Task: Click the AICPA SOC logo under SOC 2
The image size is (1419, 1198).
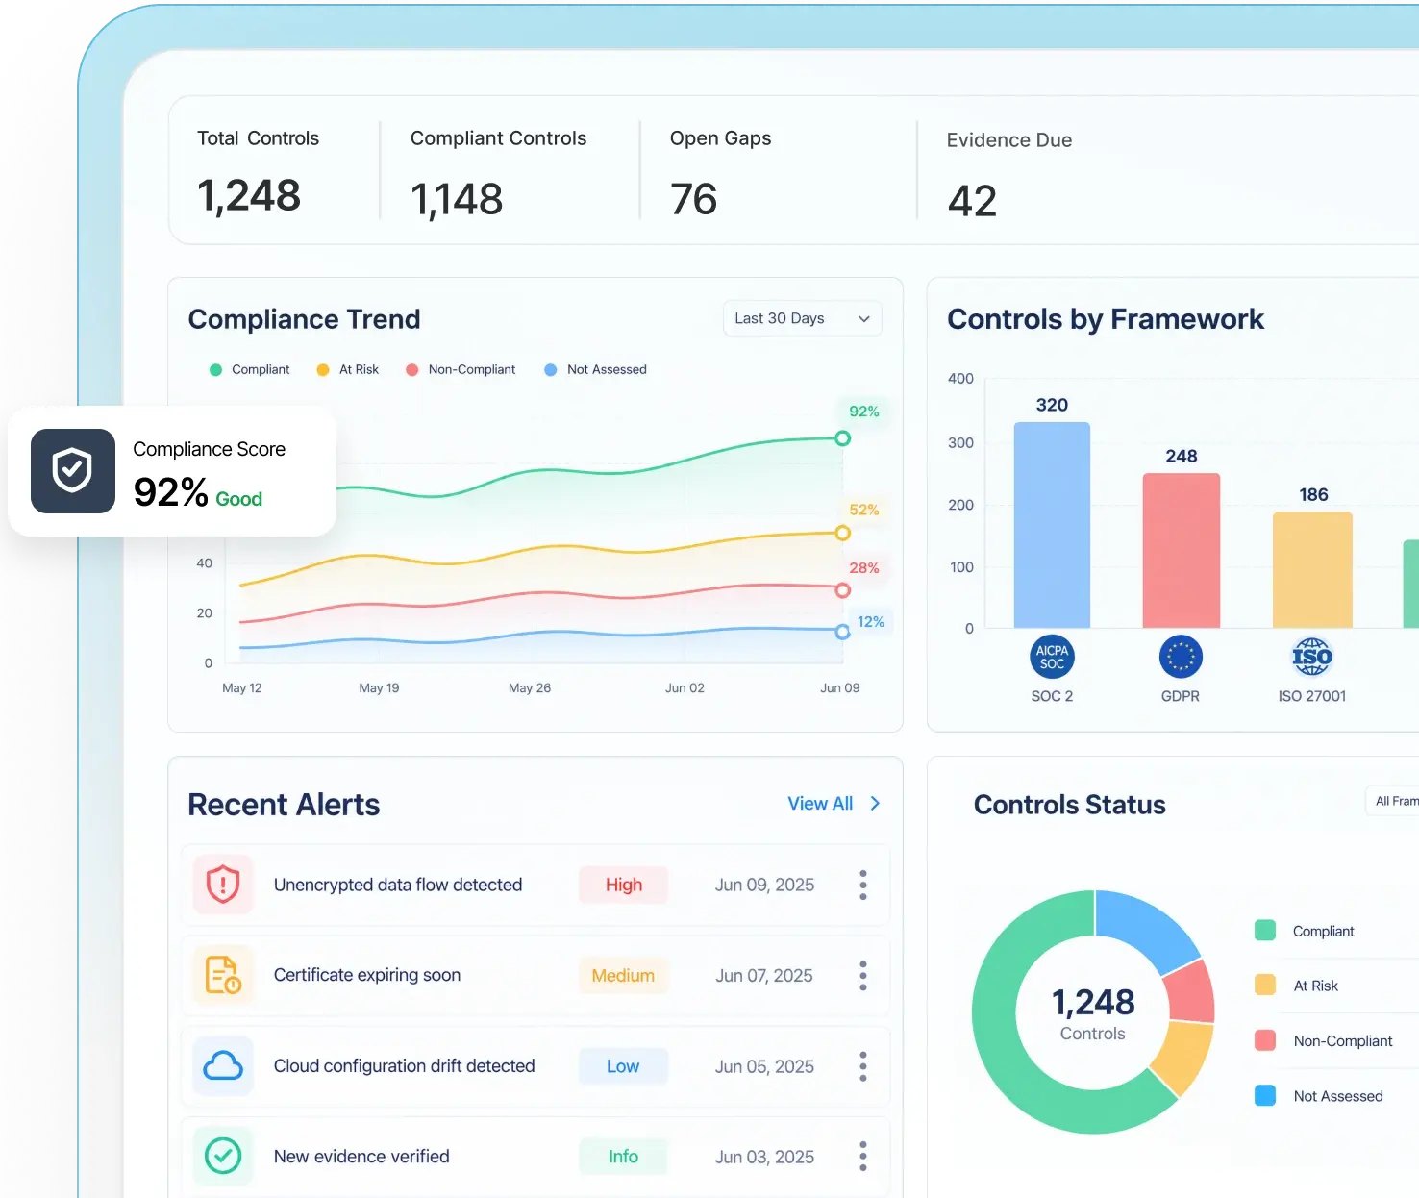Action: pos(1052,658)
